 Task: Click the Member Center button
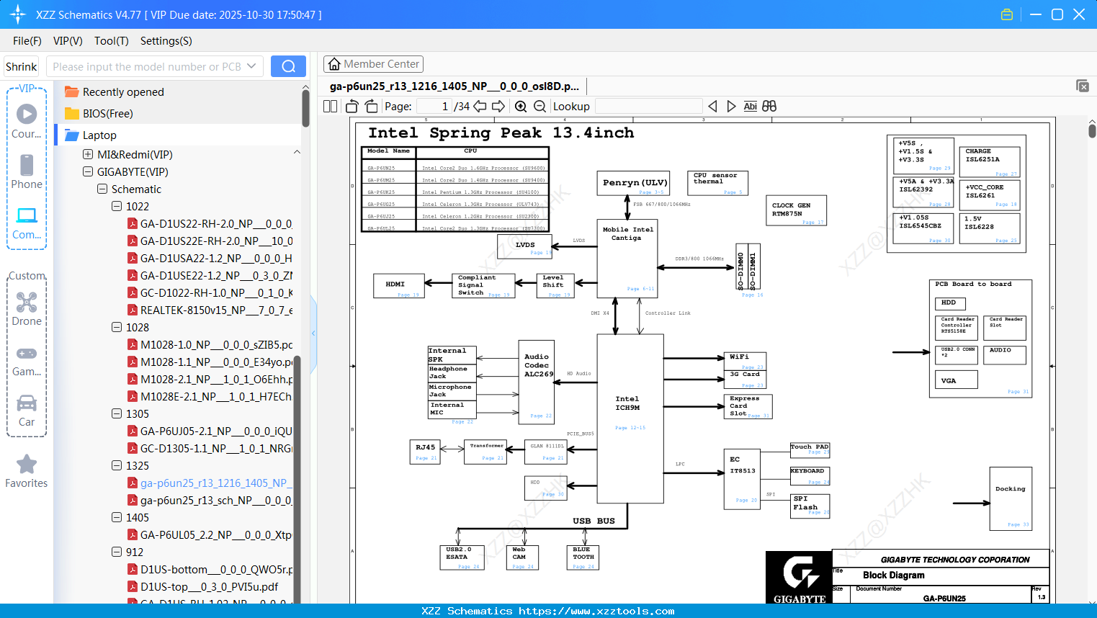click(373, 64)
